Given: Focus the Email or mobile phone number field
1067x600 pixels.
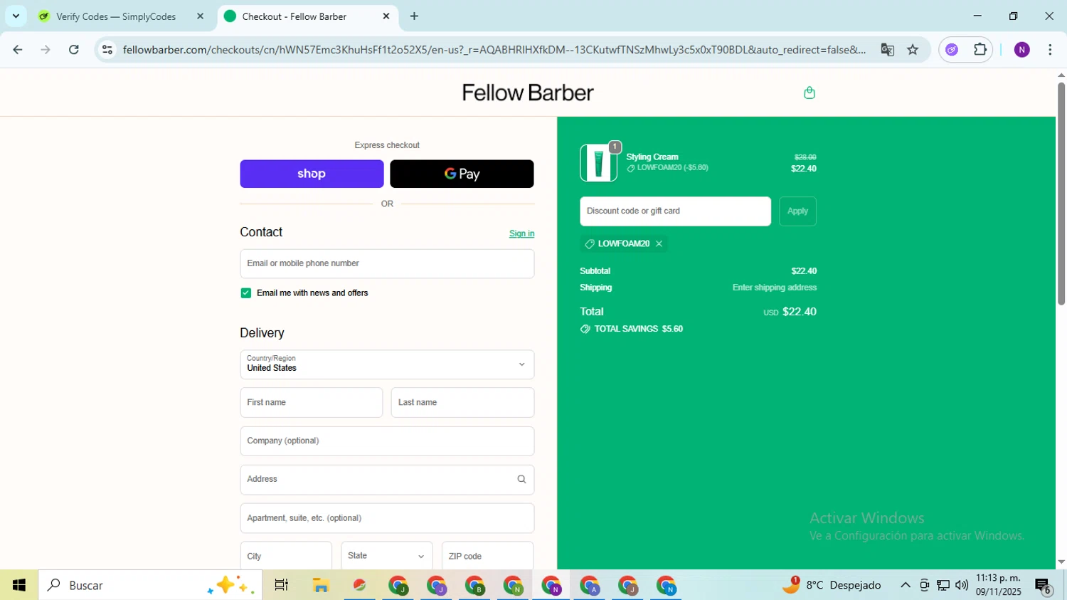Looking at the screenshot, I should tap(387, 263).
